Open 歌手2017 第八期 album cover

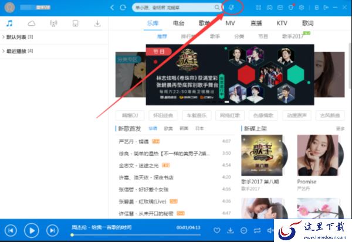[262, 155]
